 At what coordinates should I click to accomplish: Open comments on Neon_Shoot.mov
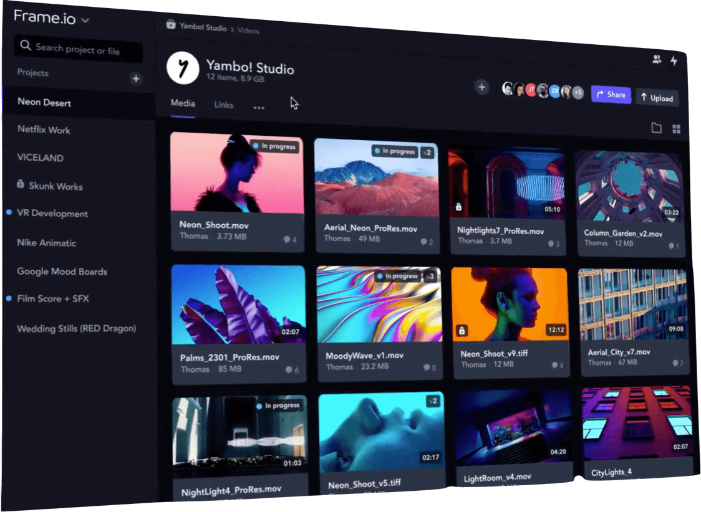click(x=289, y=239)
